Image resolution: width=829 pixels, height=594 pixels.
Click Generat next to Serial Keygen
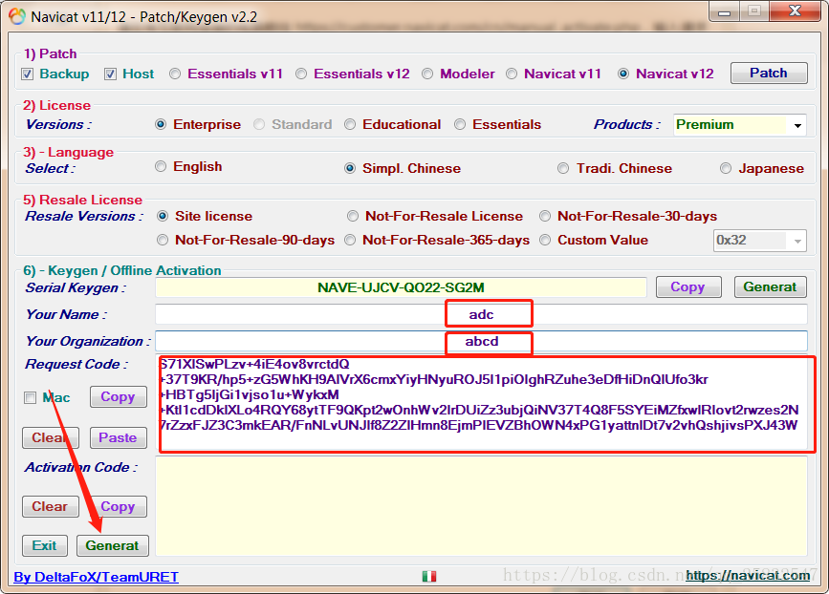771,286
